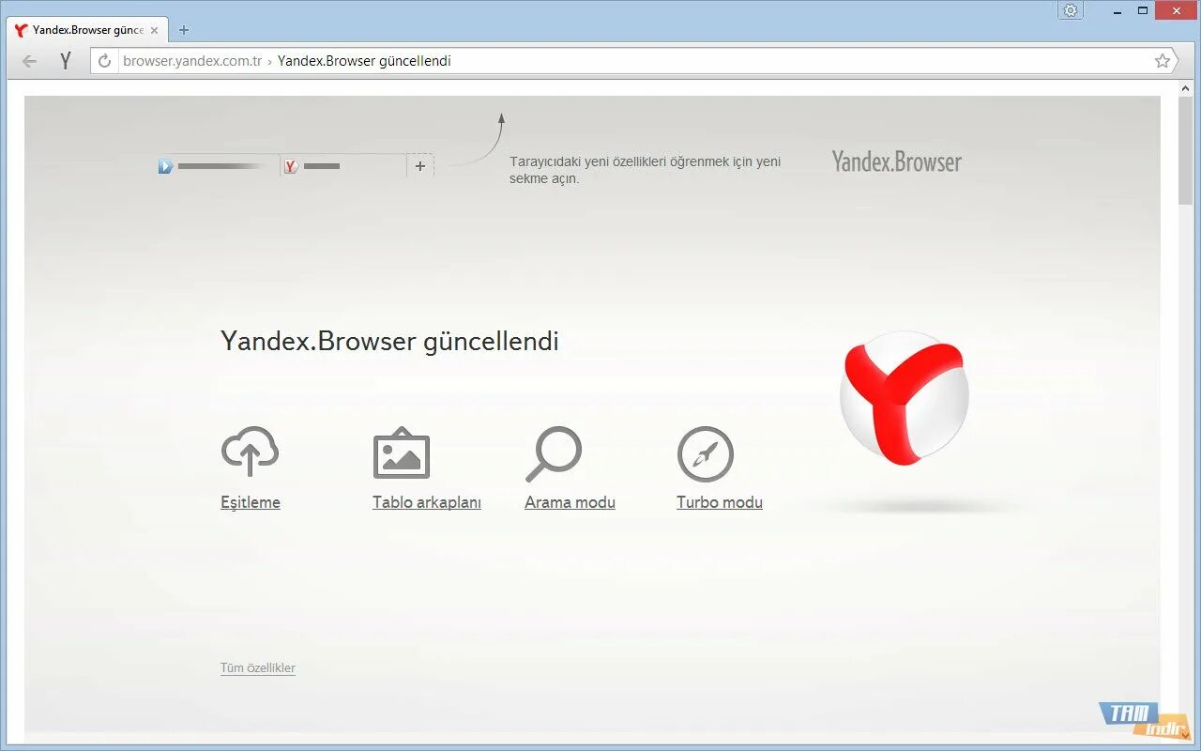Click the Turbo modu rocket icon
Image resolution: width=1201 pixels, height=751 pixels.
point(706,454)
